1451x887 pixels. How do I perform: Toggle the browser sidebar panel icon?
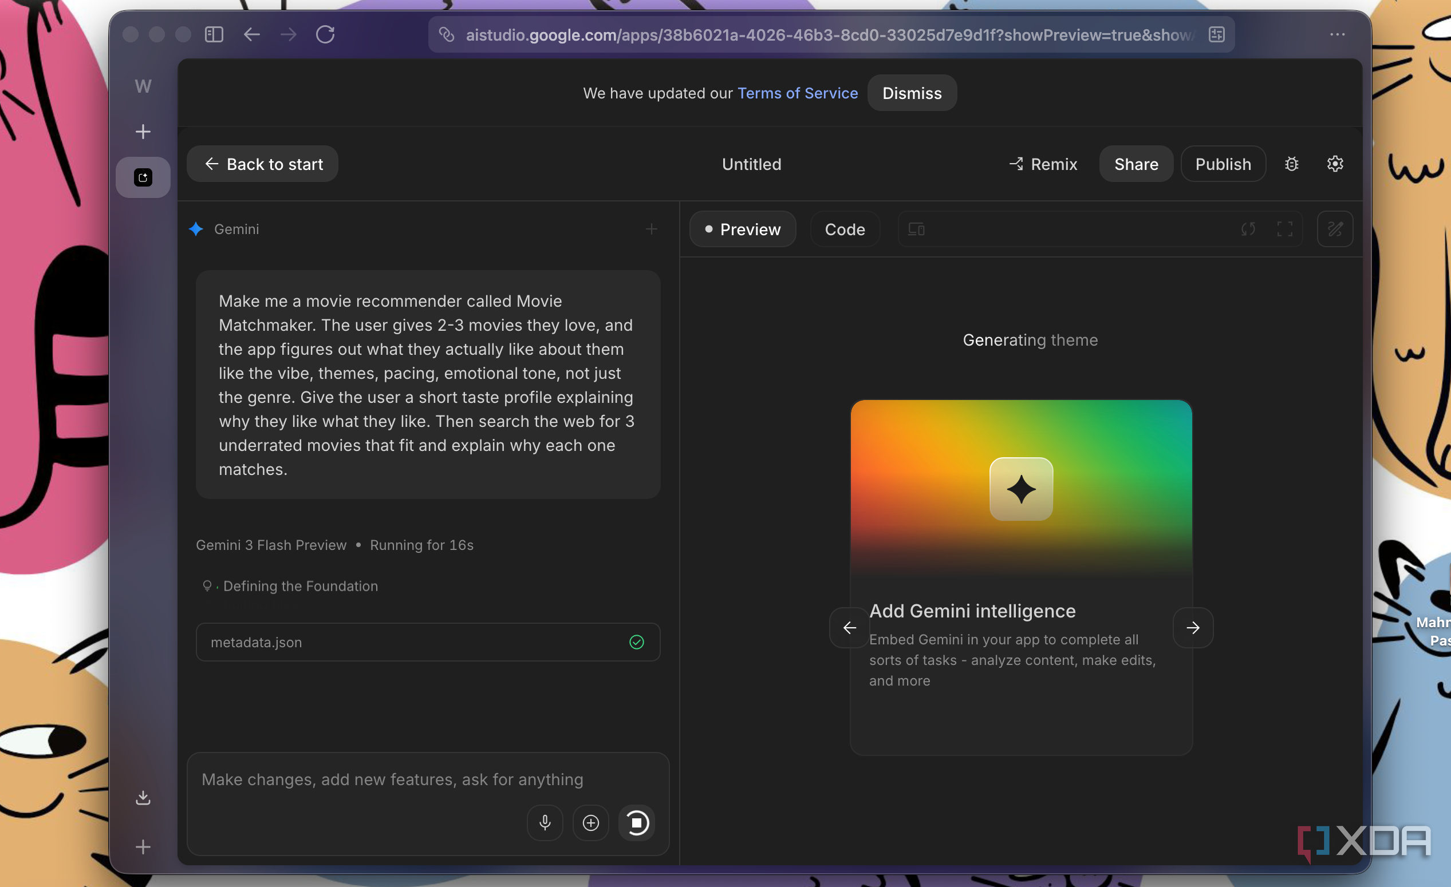[x=214, y=34]
